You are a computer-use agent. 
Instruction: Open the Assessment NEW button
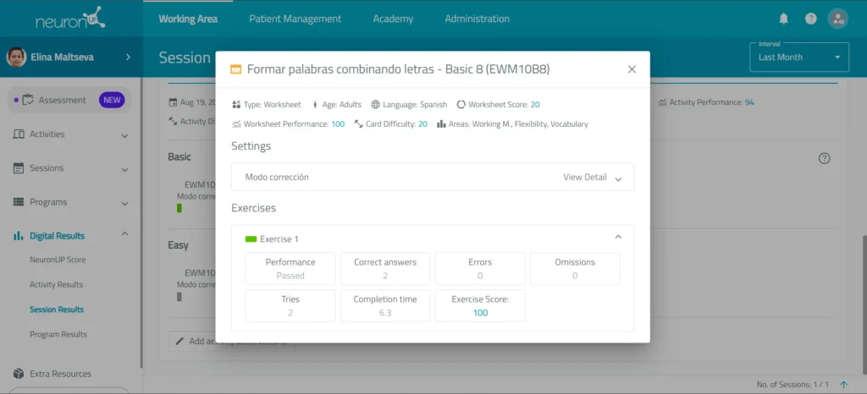(x=69, y=101)
